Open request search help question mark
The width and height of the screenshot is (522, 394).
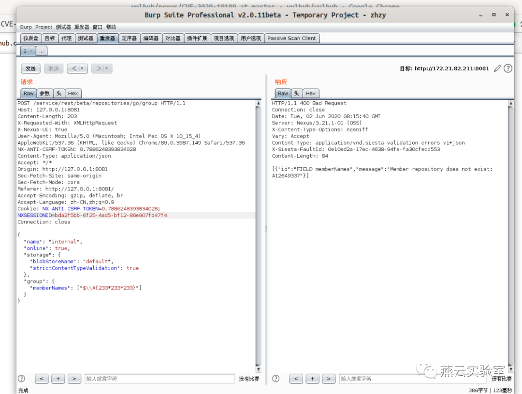[21, 379]
